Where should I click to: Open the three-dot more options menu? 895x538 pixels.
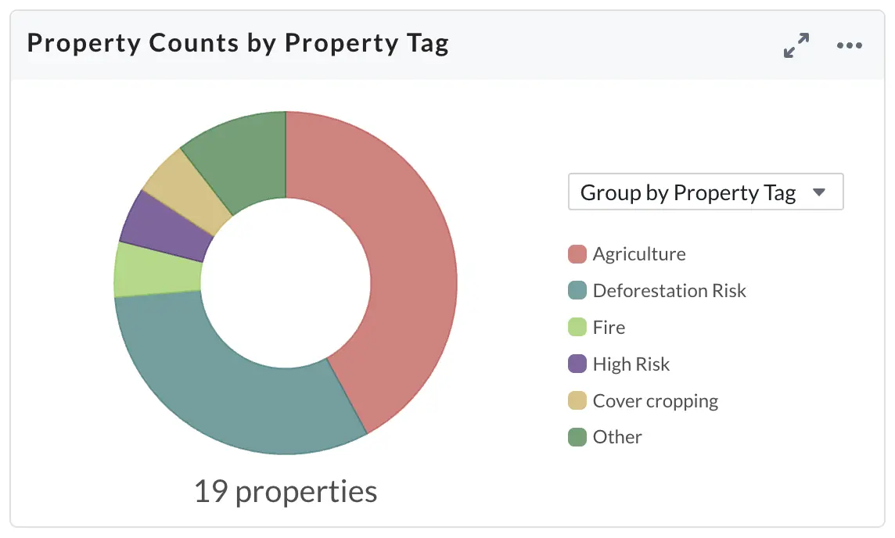click(850, 45)
